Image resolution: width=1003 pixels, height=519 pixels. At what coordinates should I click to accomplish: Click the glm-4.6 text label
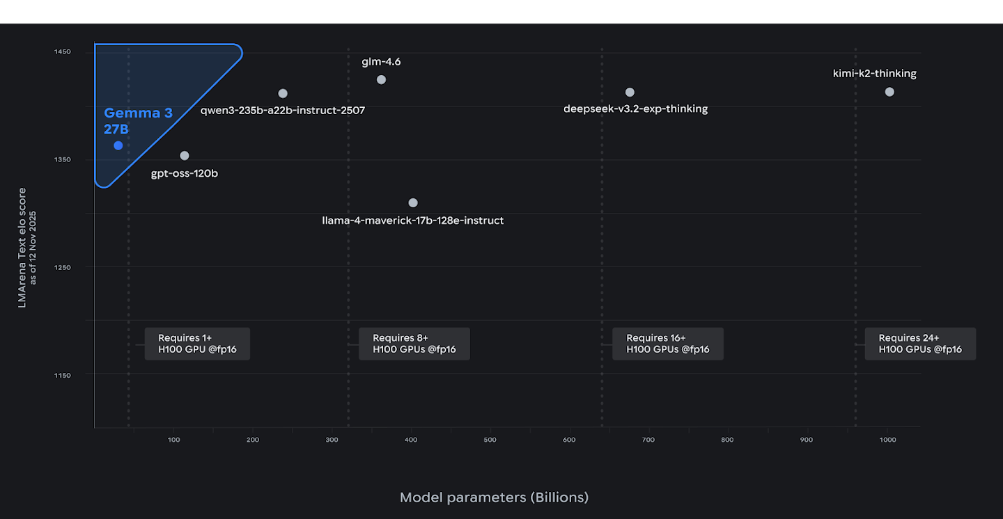click(x=381, y=62)
